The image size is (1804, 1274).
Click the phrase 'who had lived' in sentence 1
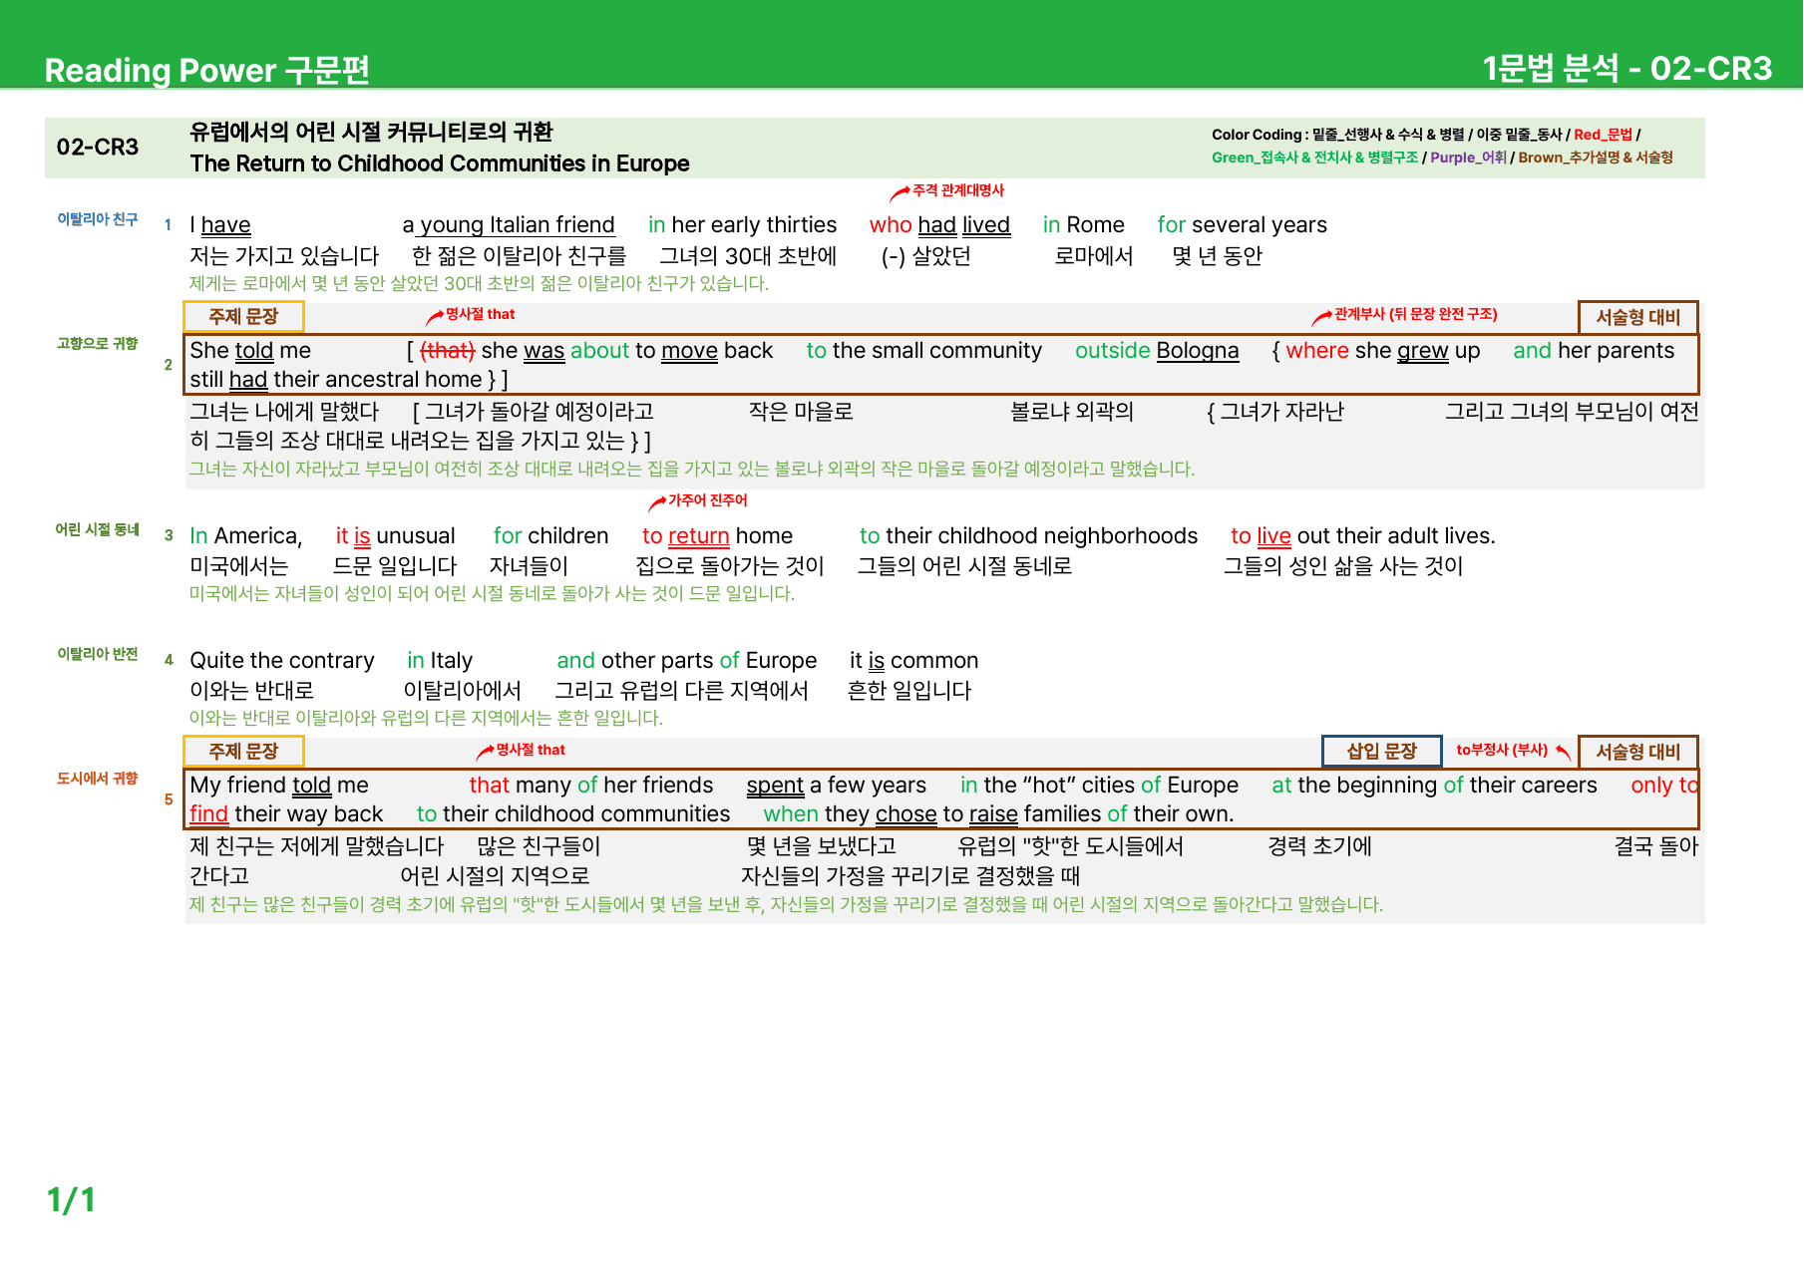click(x=939, y=225)
